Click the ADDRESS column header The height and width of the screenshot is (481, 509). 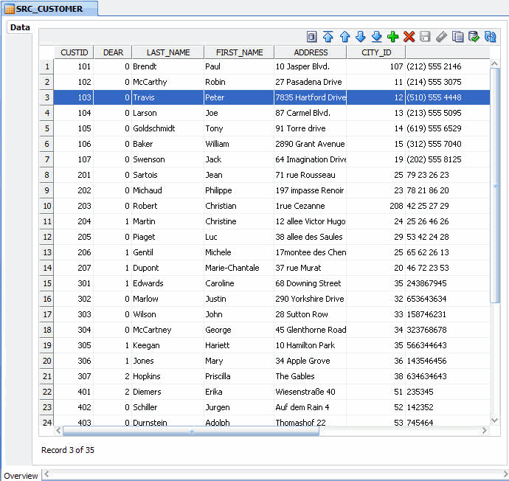pos(311,52)
